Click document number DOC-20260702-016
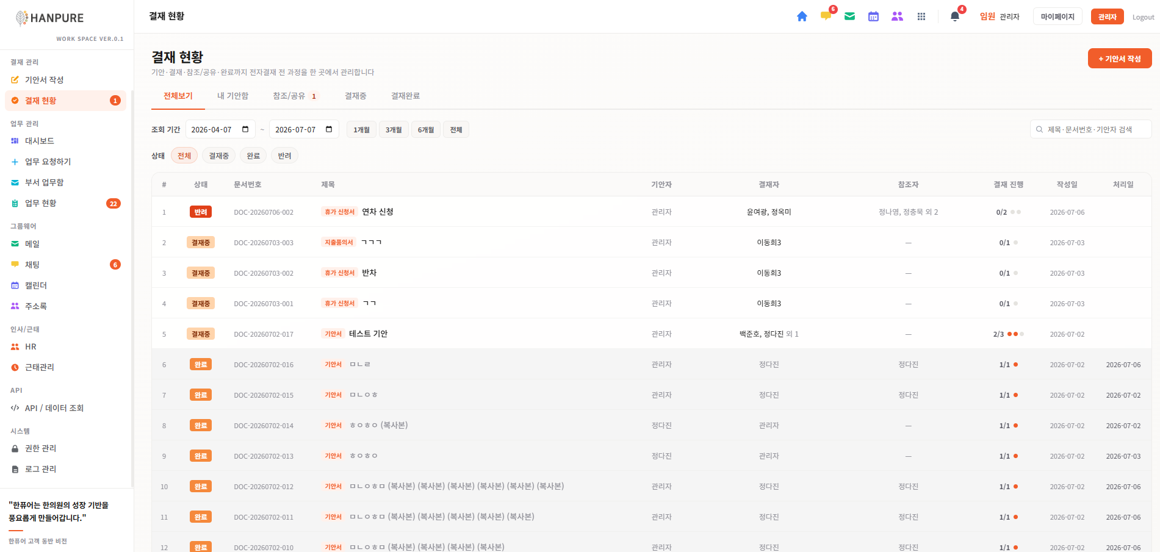 coord(264,365)
